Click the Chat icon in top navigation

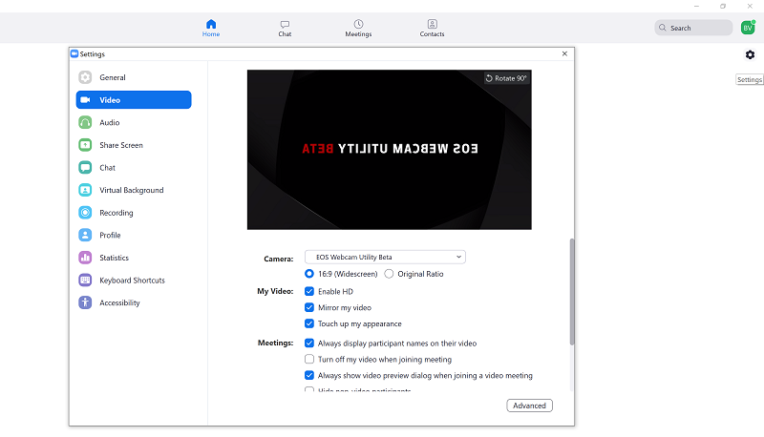285,24
